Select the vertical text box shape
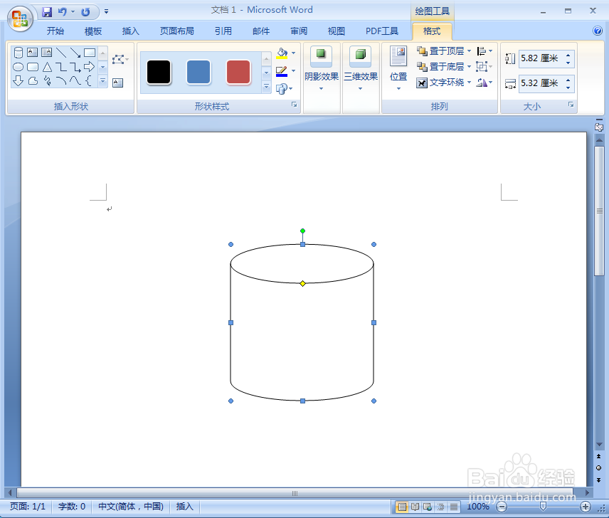 coord(47,53)
